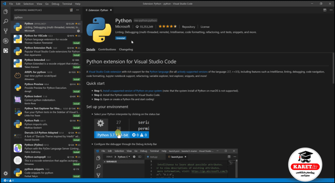The width and height of the screenshot is (335, 183).
Task: Select Python Indent extension icon
Action: (18, 100)
